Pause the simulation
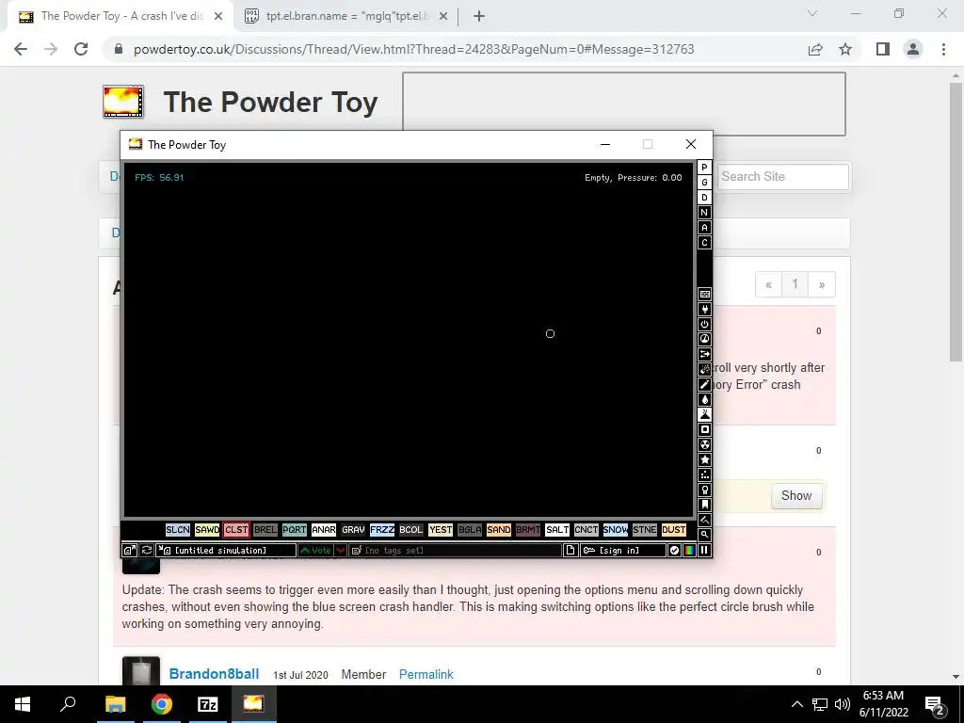 pyautogui.click(x=704, y=550)
